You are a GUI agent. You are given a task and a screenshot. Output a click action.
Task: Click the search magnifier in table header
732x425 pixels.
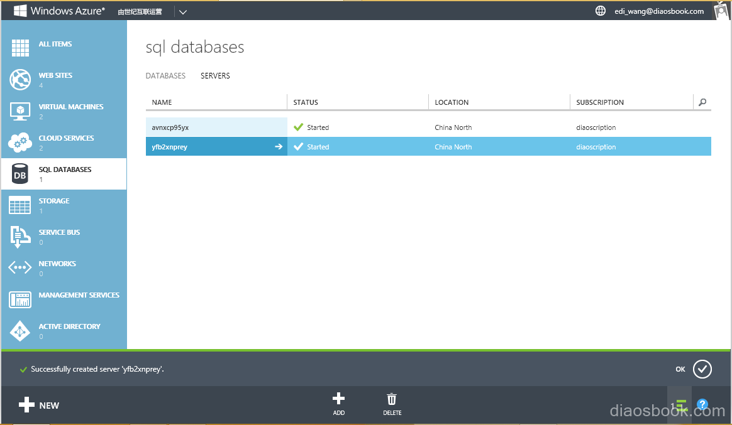coord(702,102)
